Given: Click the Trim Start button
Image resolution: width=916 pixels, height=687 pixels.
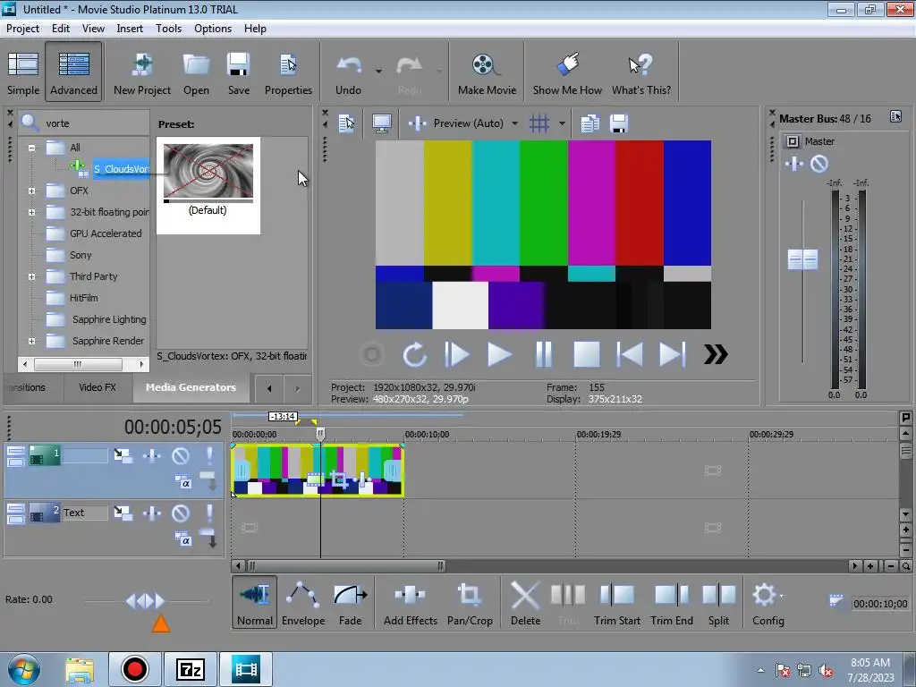Looking at the screenshot, I should point(617,602).
